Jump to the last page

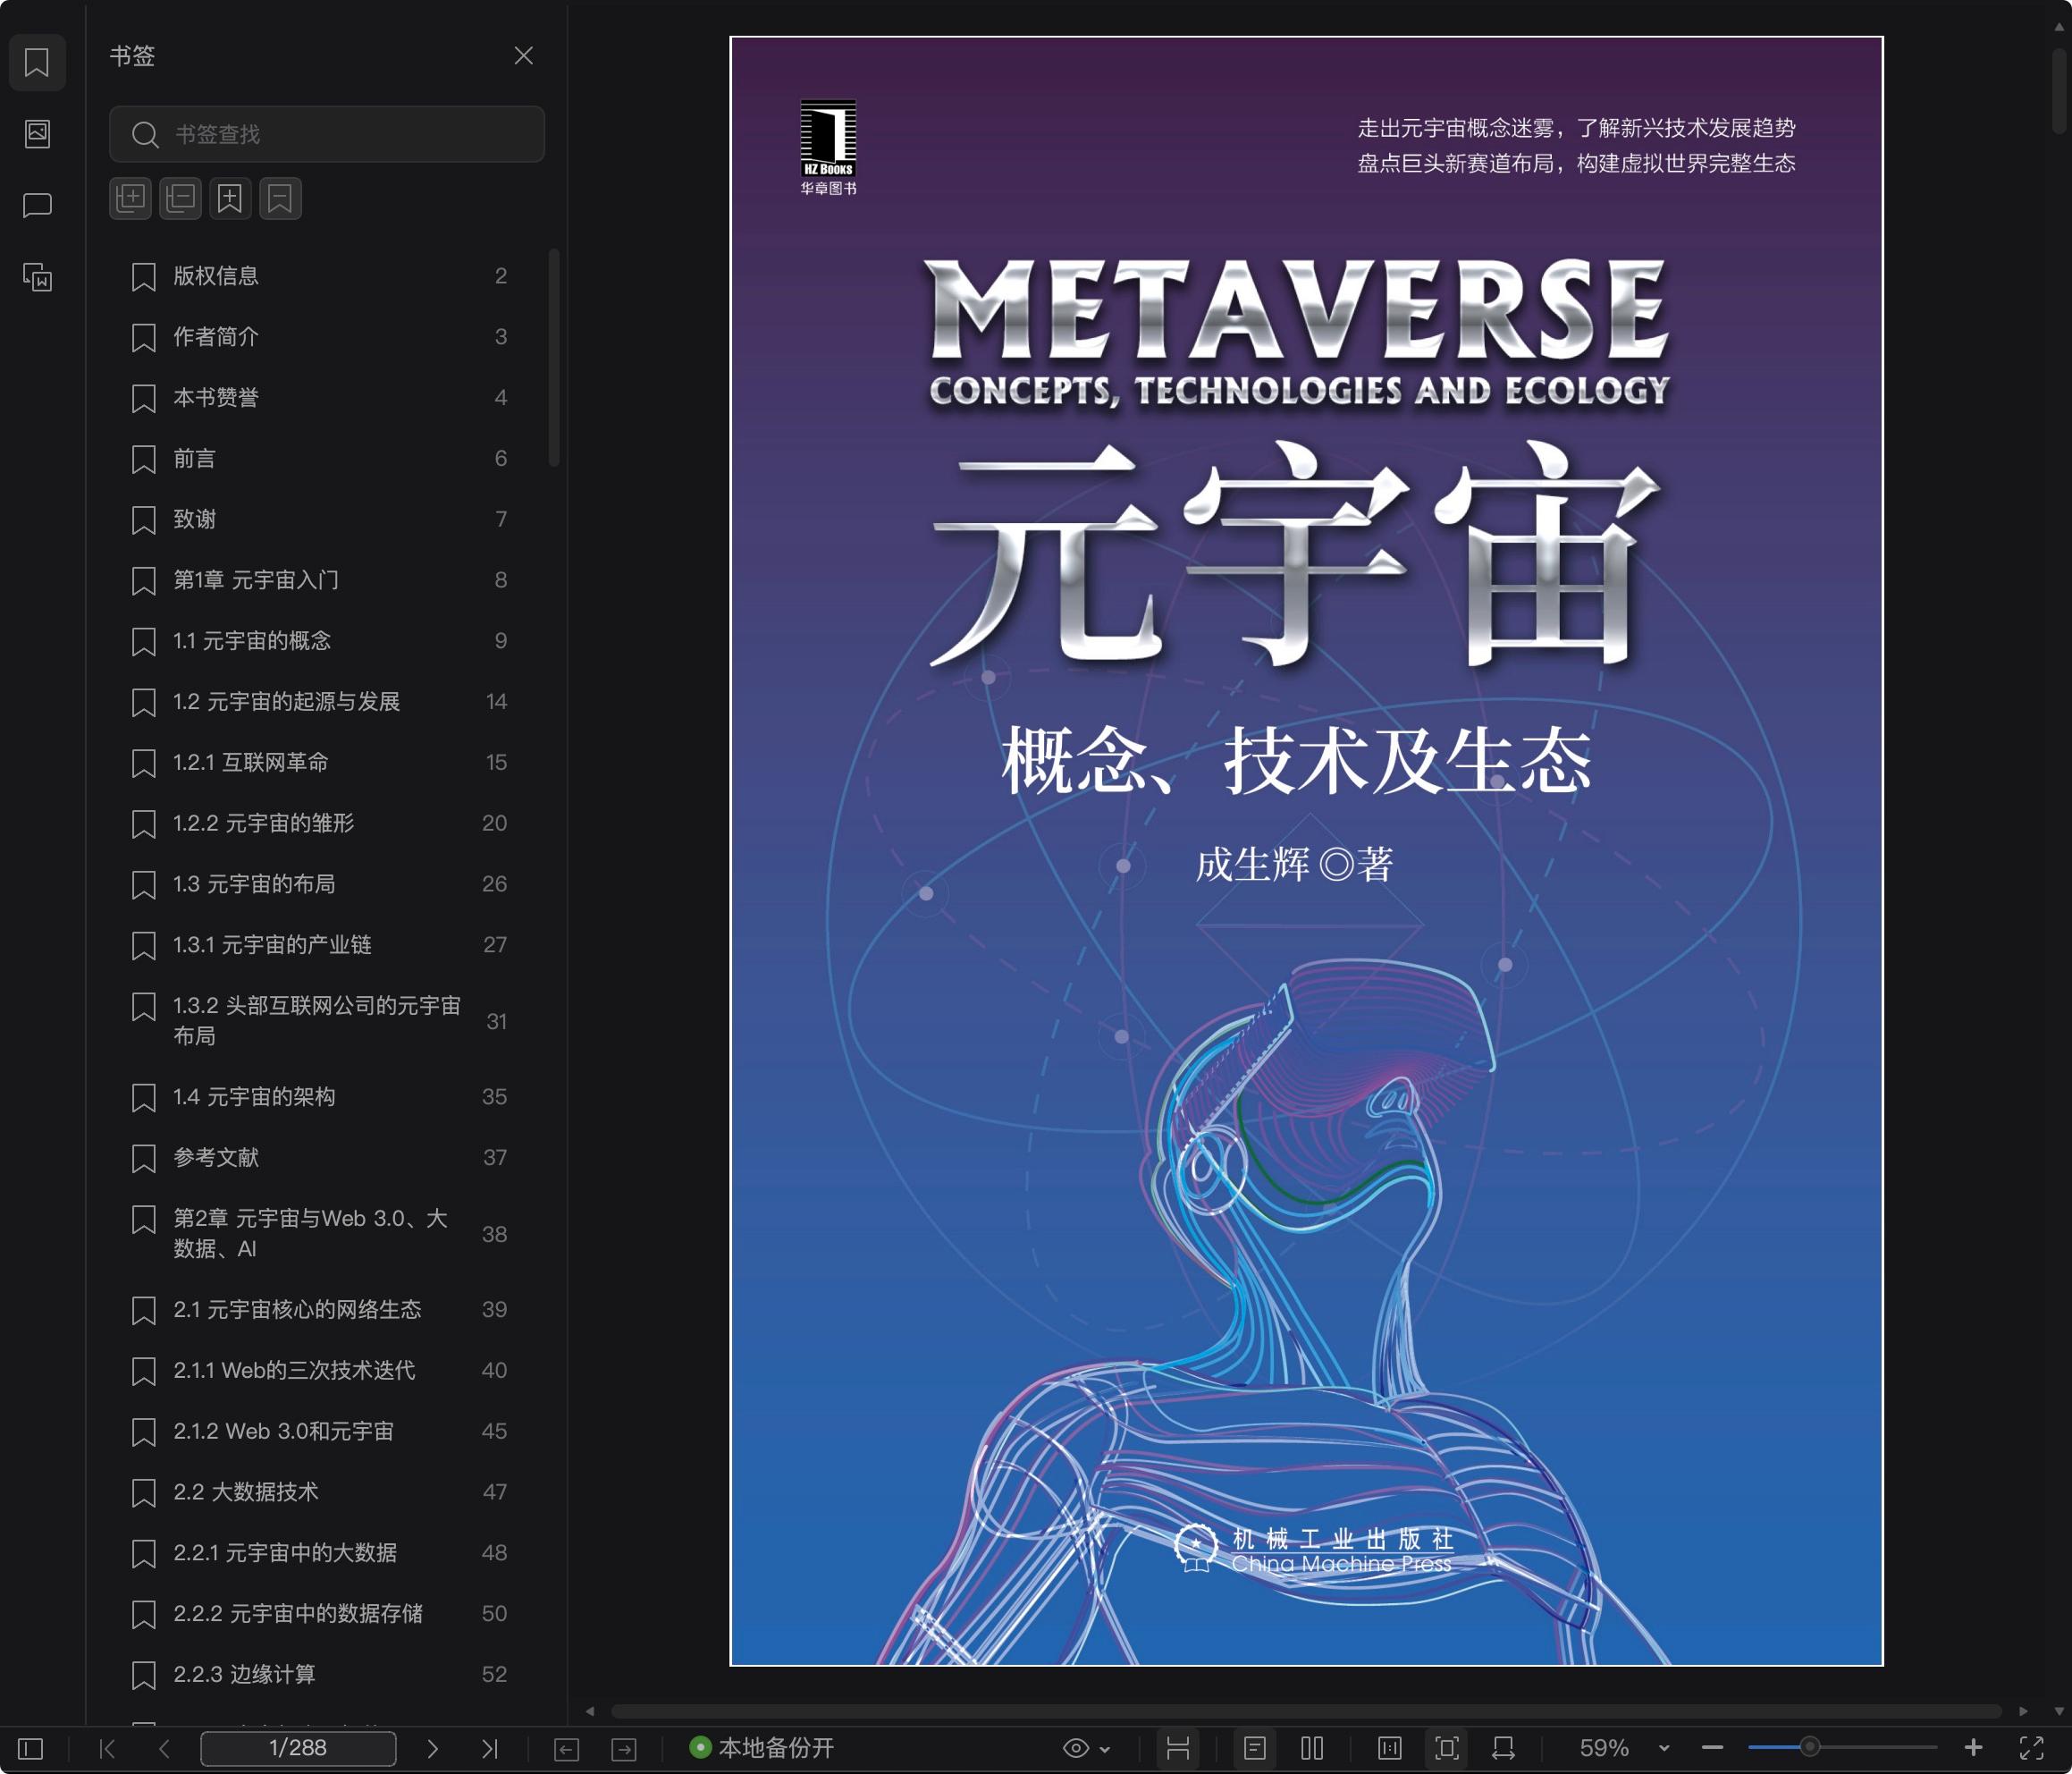coord(489,1748)
